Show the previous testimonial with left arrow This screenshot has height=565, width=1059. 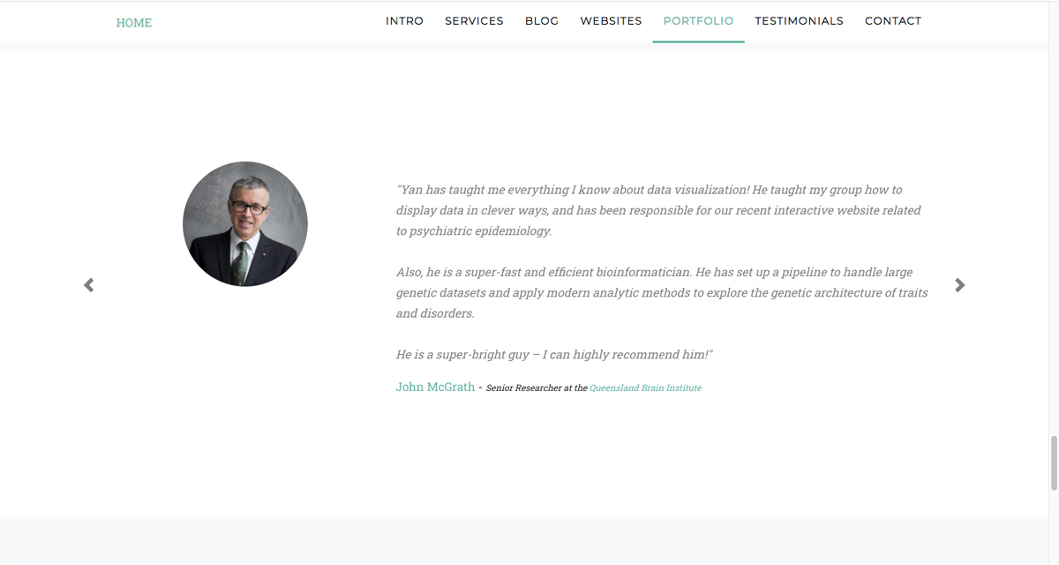(x=88, y=285)
